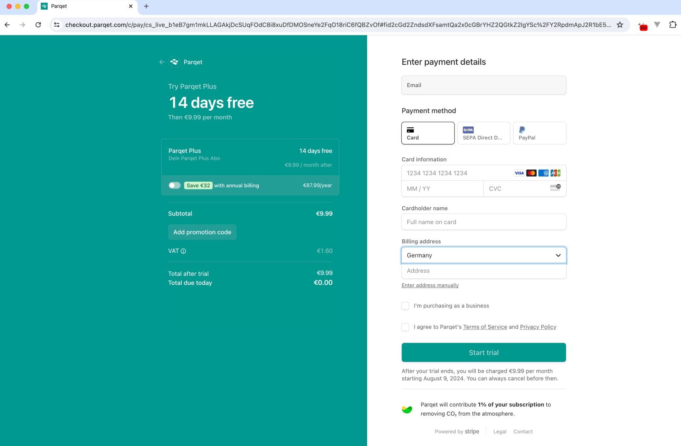The image size is (681, 446).
Task: Click the Powered by Stripe link
Action: click(457, 432)
